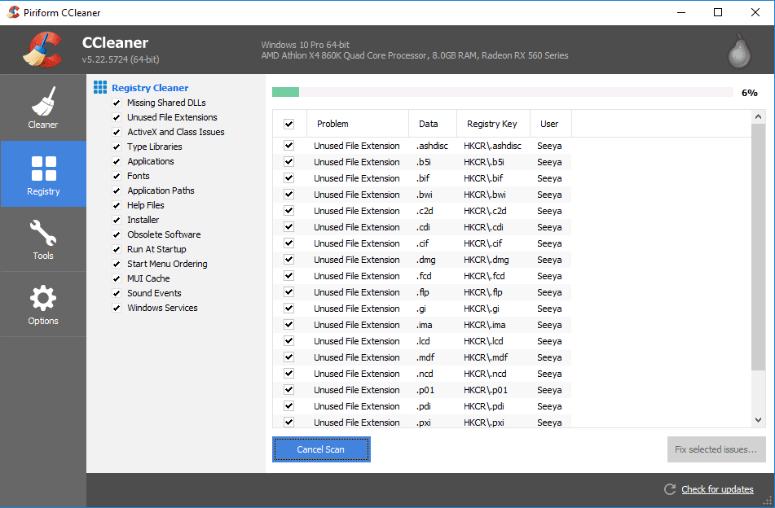Toggle Installer checkbox
This screenshot has height=508, width=775.
coord(117,220)
